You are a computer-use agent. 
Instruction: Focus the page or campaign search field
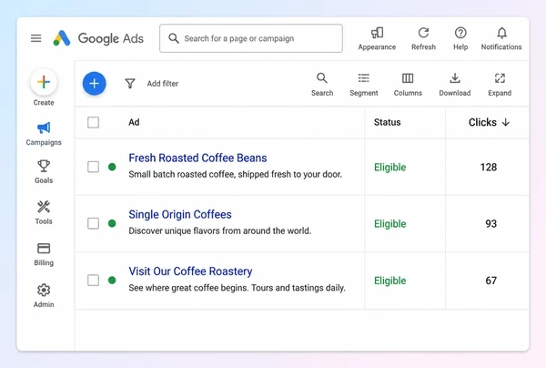click(x=251, y=38)
